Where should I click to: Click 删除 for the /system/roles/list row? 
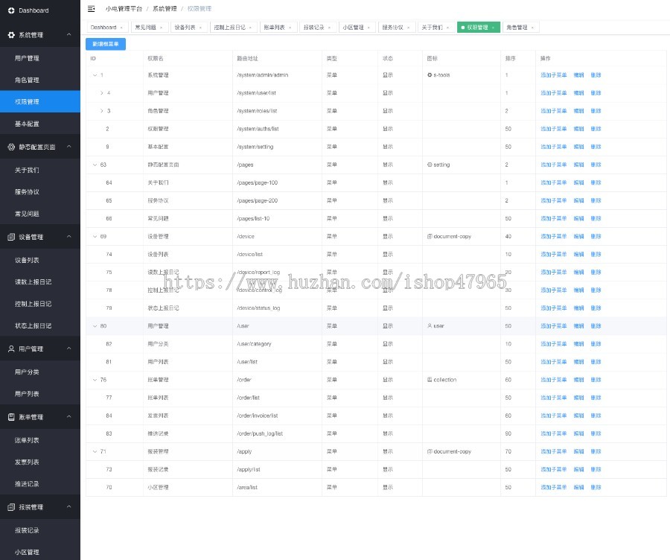(x=596, y=111)
